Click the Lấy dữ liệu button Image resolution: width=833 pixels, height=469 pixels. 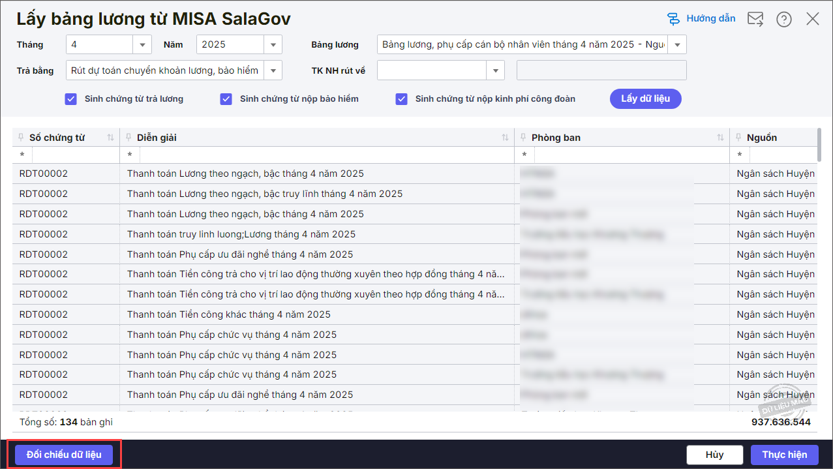click(x=646, y=98)
